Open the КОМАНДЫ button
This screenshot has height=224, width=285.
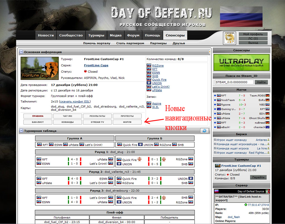click(x=68, y=122)
